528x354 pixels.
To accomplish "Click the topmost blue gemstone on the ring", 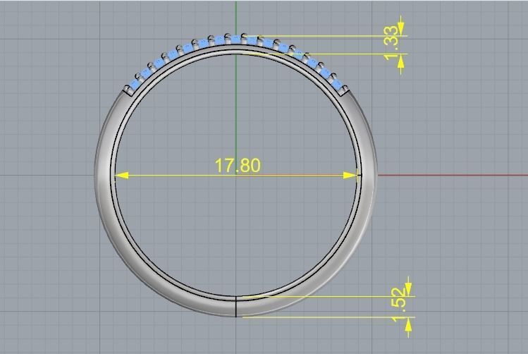I will [235, 40].
